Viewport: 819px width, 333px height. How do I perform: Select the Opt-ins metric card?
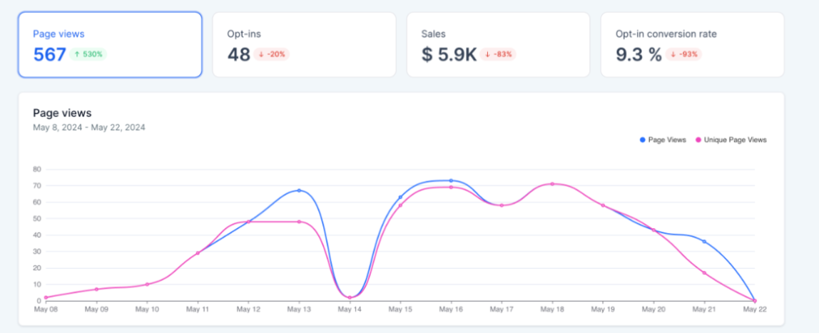click(x=304, y=44)
